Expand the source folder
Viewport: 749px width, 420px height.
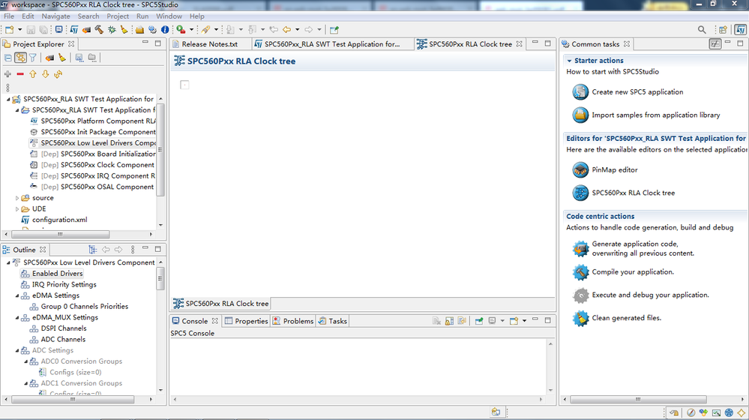pyautogui.click(x=17, y=198)
